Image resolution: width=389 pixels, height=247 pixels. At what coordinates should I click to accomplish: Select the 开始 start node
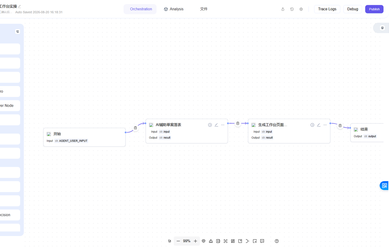[84, 137]
